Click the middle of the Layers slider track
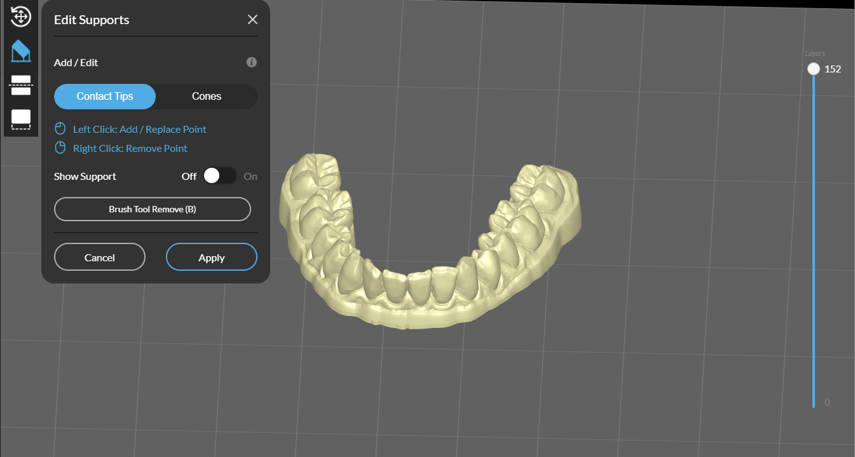Viewport: 855px width, 457px height. point(814,238)
